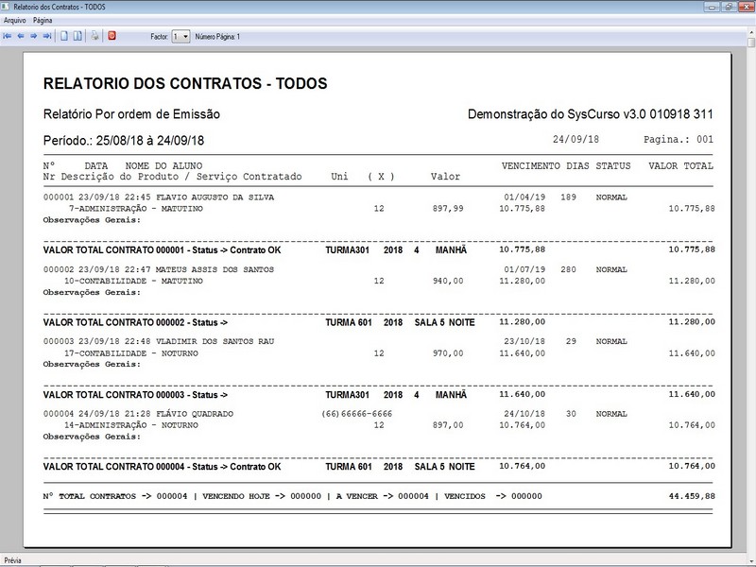Click student name MATEUS ASSIS DOS SANTOS

coord(215,269)
